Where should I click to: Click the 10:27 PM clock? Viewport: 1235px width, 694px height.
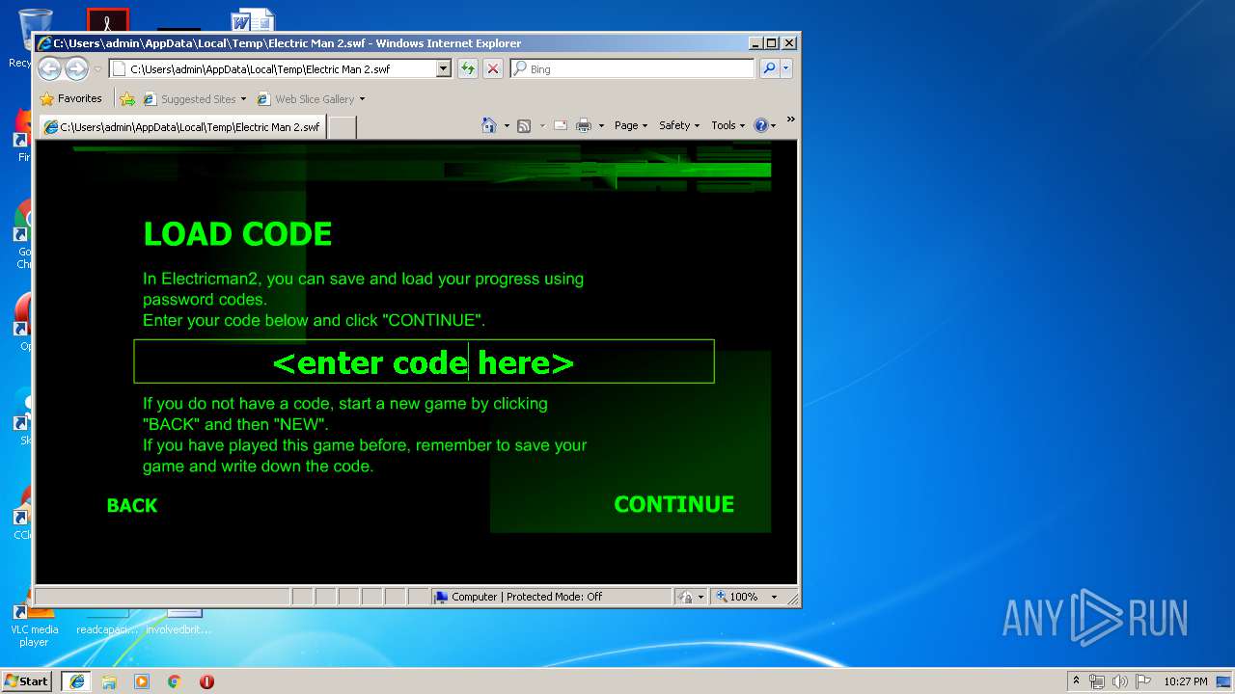coord(1185,681)
